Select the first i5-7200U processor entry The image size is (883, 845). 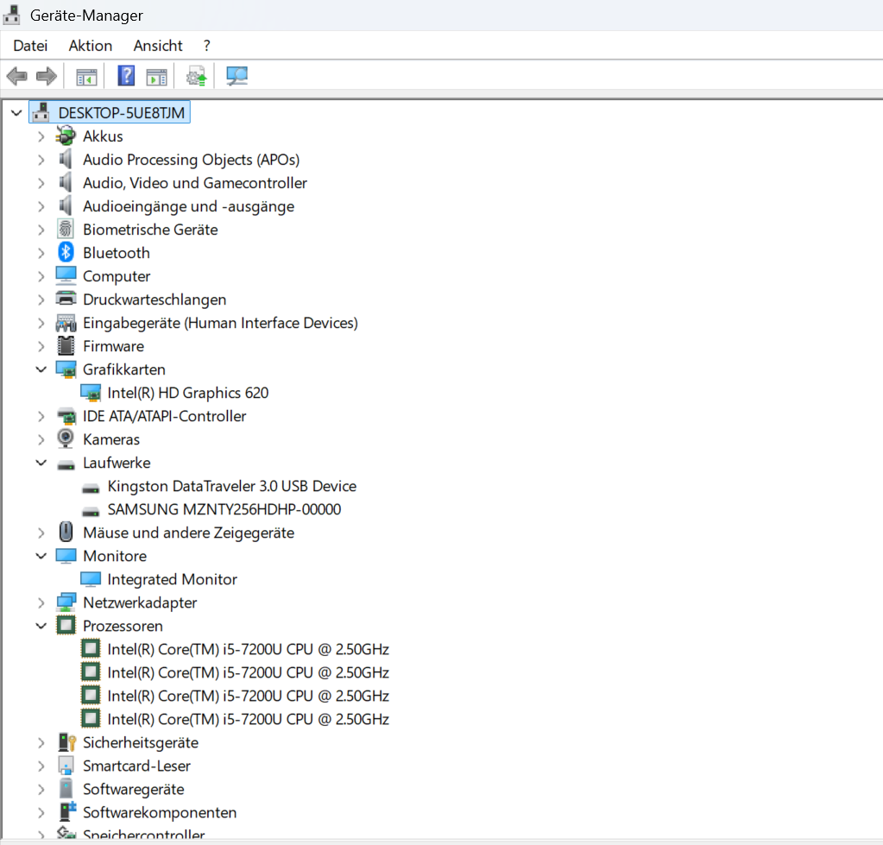(248, 649)
